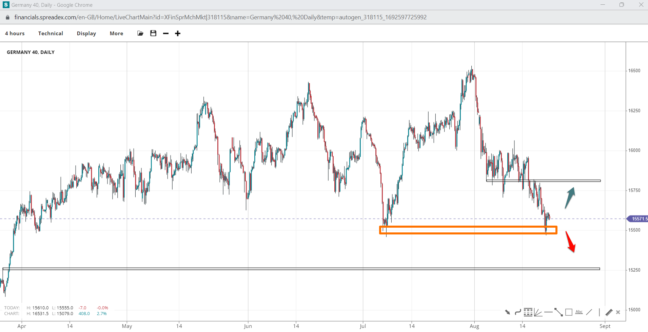
Task: Select the trend line segment tool
Action: (558, 312)
